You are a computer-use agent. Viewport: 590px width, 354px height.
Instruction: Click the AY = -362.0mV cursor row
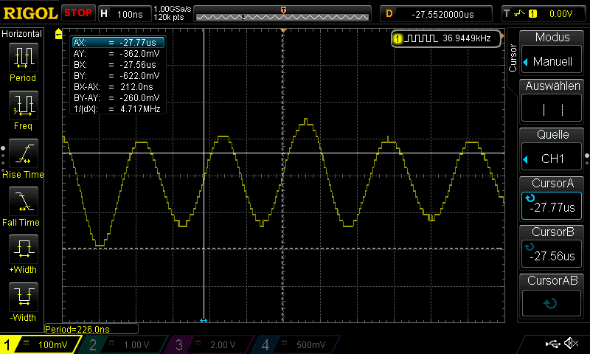click(x=118, y=54)
